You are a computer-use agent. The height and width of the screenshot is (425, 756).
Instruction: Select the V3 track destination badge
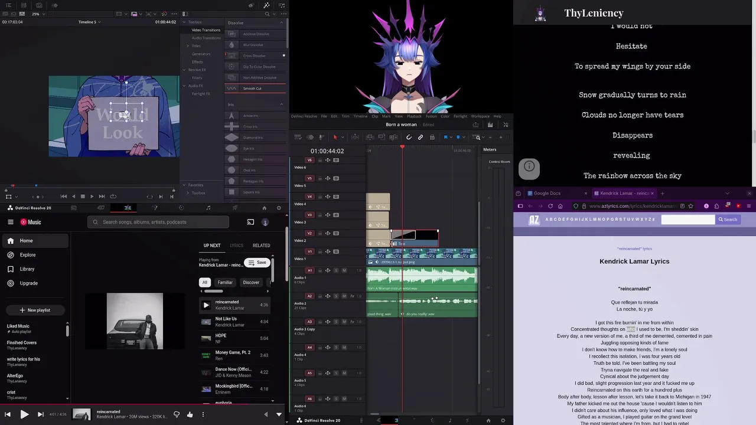tap(309, 215)
